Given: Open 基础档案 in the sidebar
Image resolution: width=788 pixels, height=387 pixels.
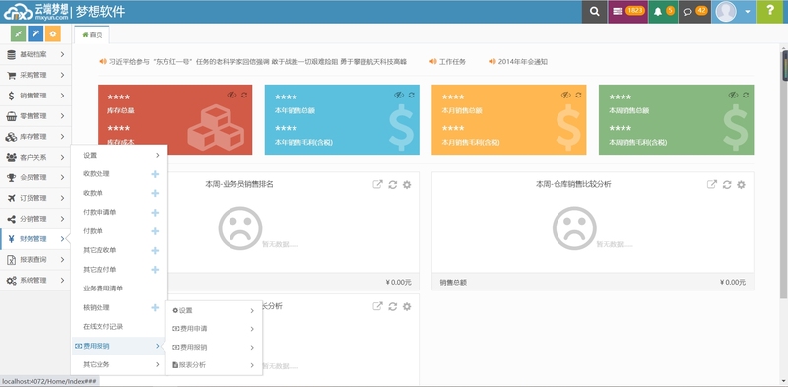Looking at the screenshot, I should tap(35, 54).
